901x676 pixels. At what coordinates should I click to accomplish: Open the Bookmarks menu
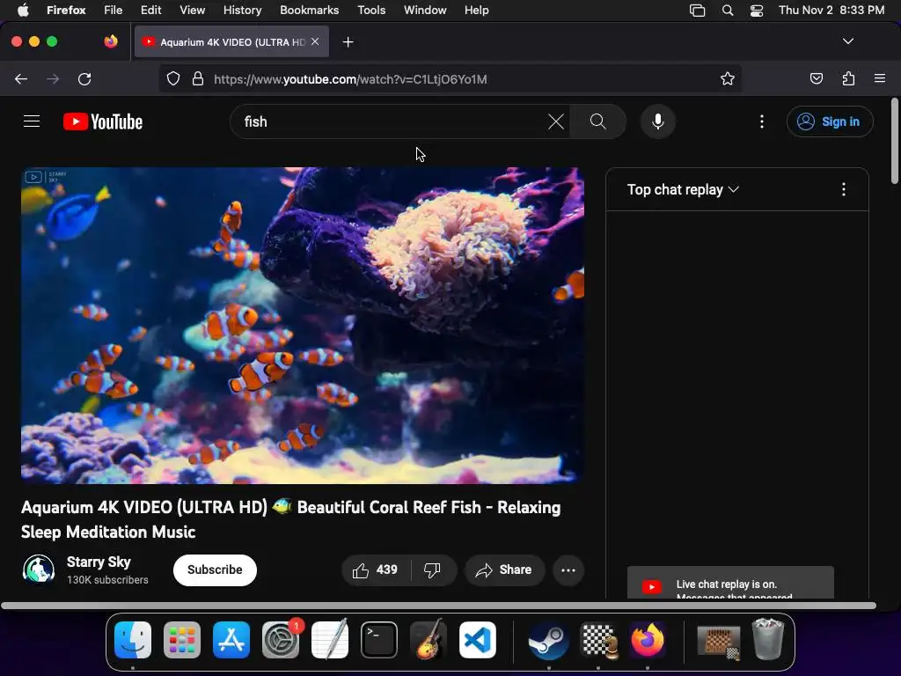[x=309, y=10]
